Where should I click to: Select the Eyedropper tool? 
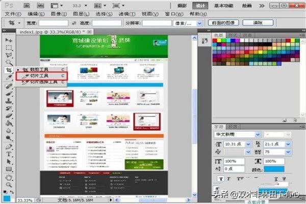9,78
